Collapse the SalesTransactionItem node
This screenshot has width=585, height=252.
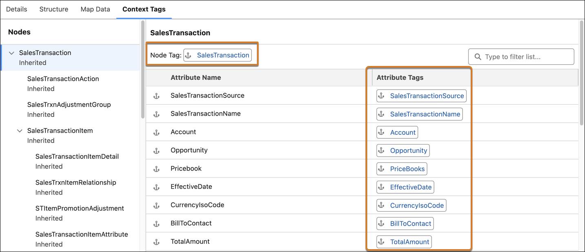(x=20, y=130)
